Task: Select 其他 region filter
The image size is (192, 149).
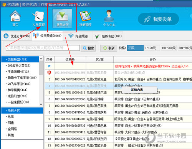Action: pyautogui.click(x=22, y=135)
